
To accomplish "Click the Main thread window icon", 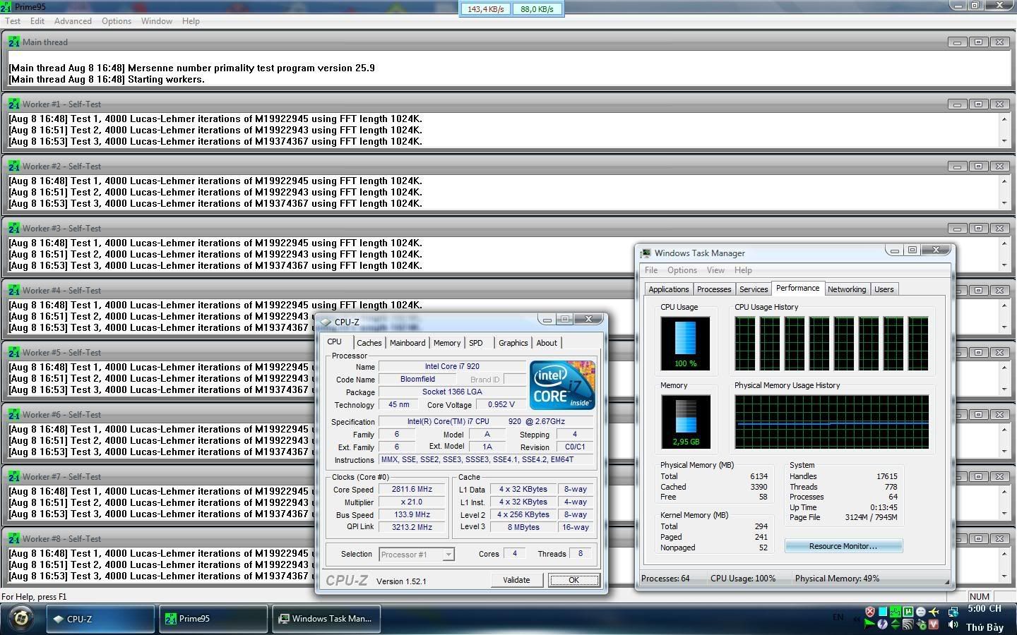I will click(x=14, y=42).
